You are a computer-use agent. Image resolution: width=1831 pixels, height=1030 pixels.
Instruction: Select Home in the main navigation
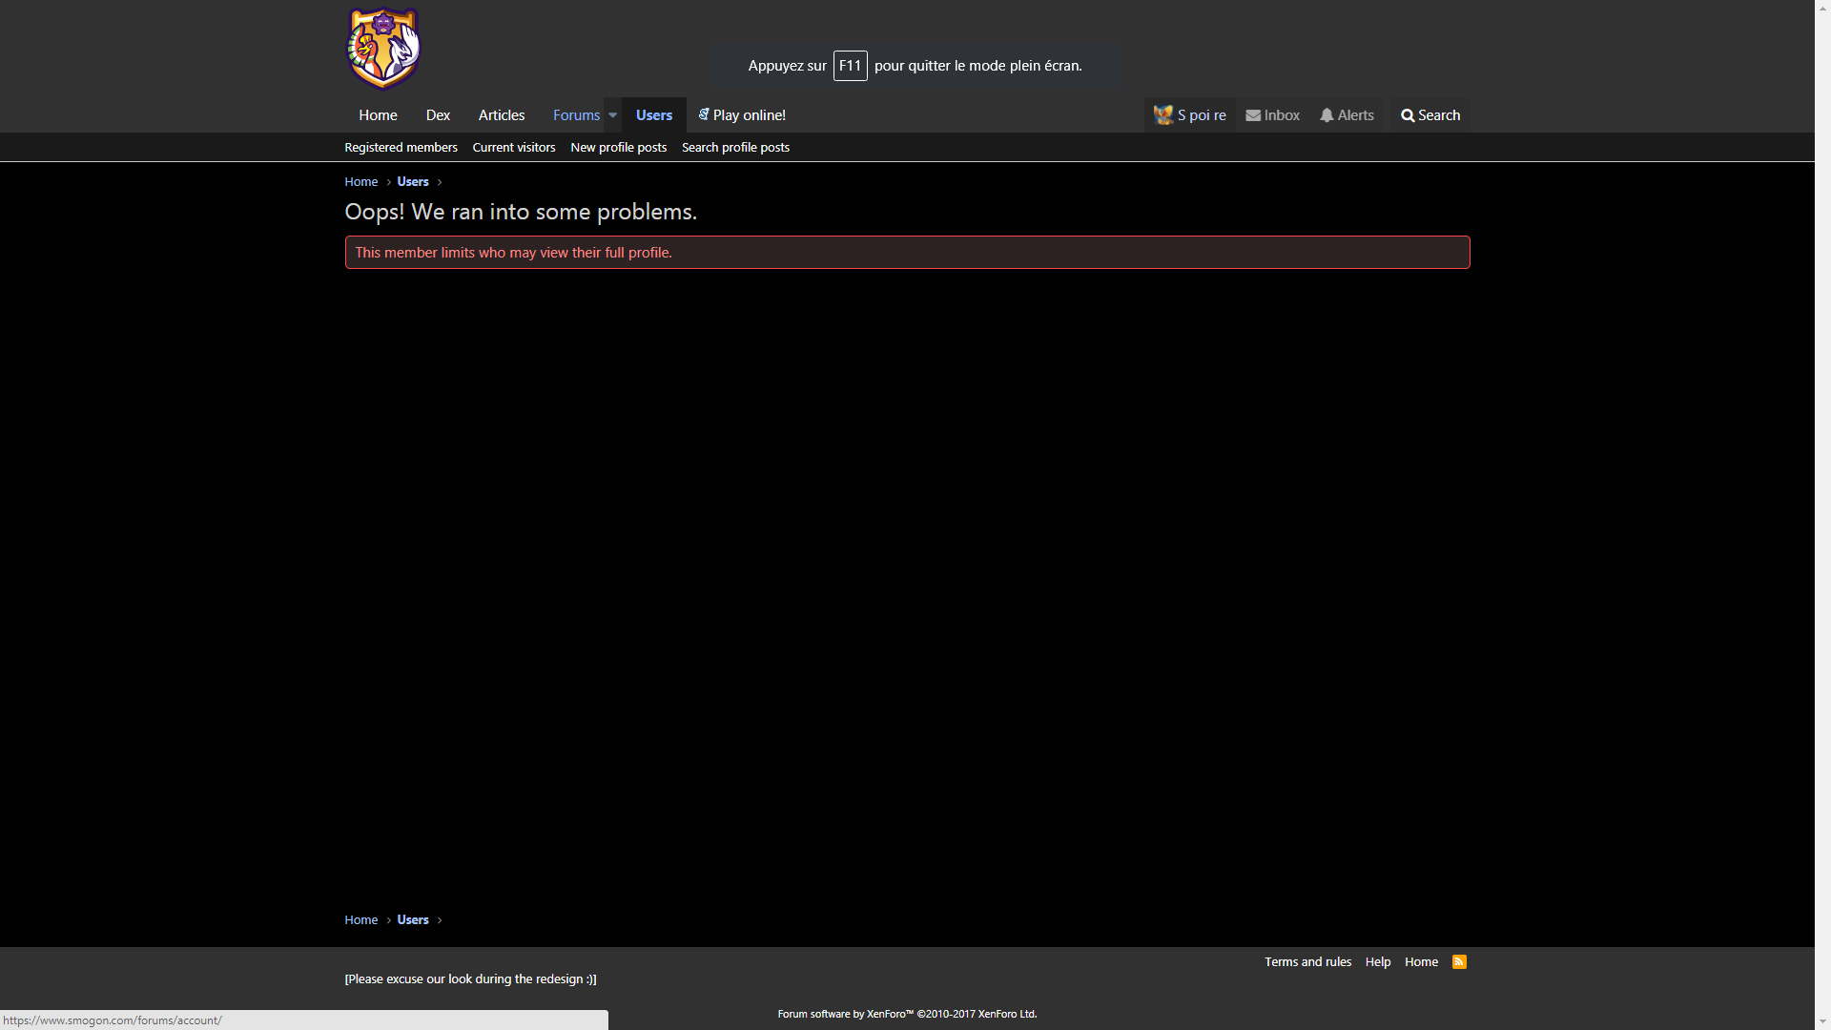378,115
